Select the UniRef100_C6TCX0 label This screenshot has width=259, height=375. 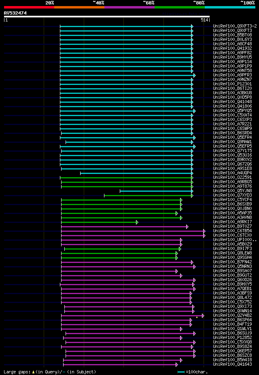[232, 236]
